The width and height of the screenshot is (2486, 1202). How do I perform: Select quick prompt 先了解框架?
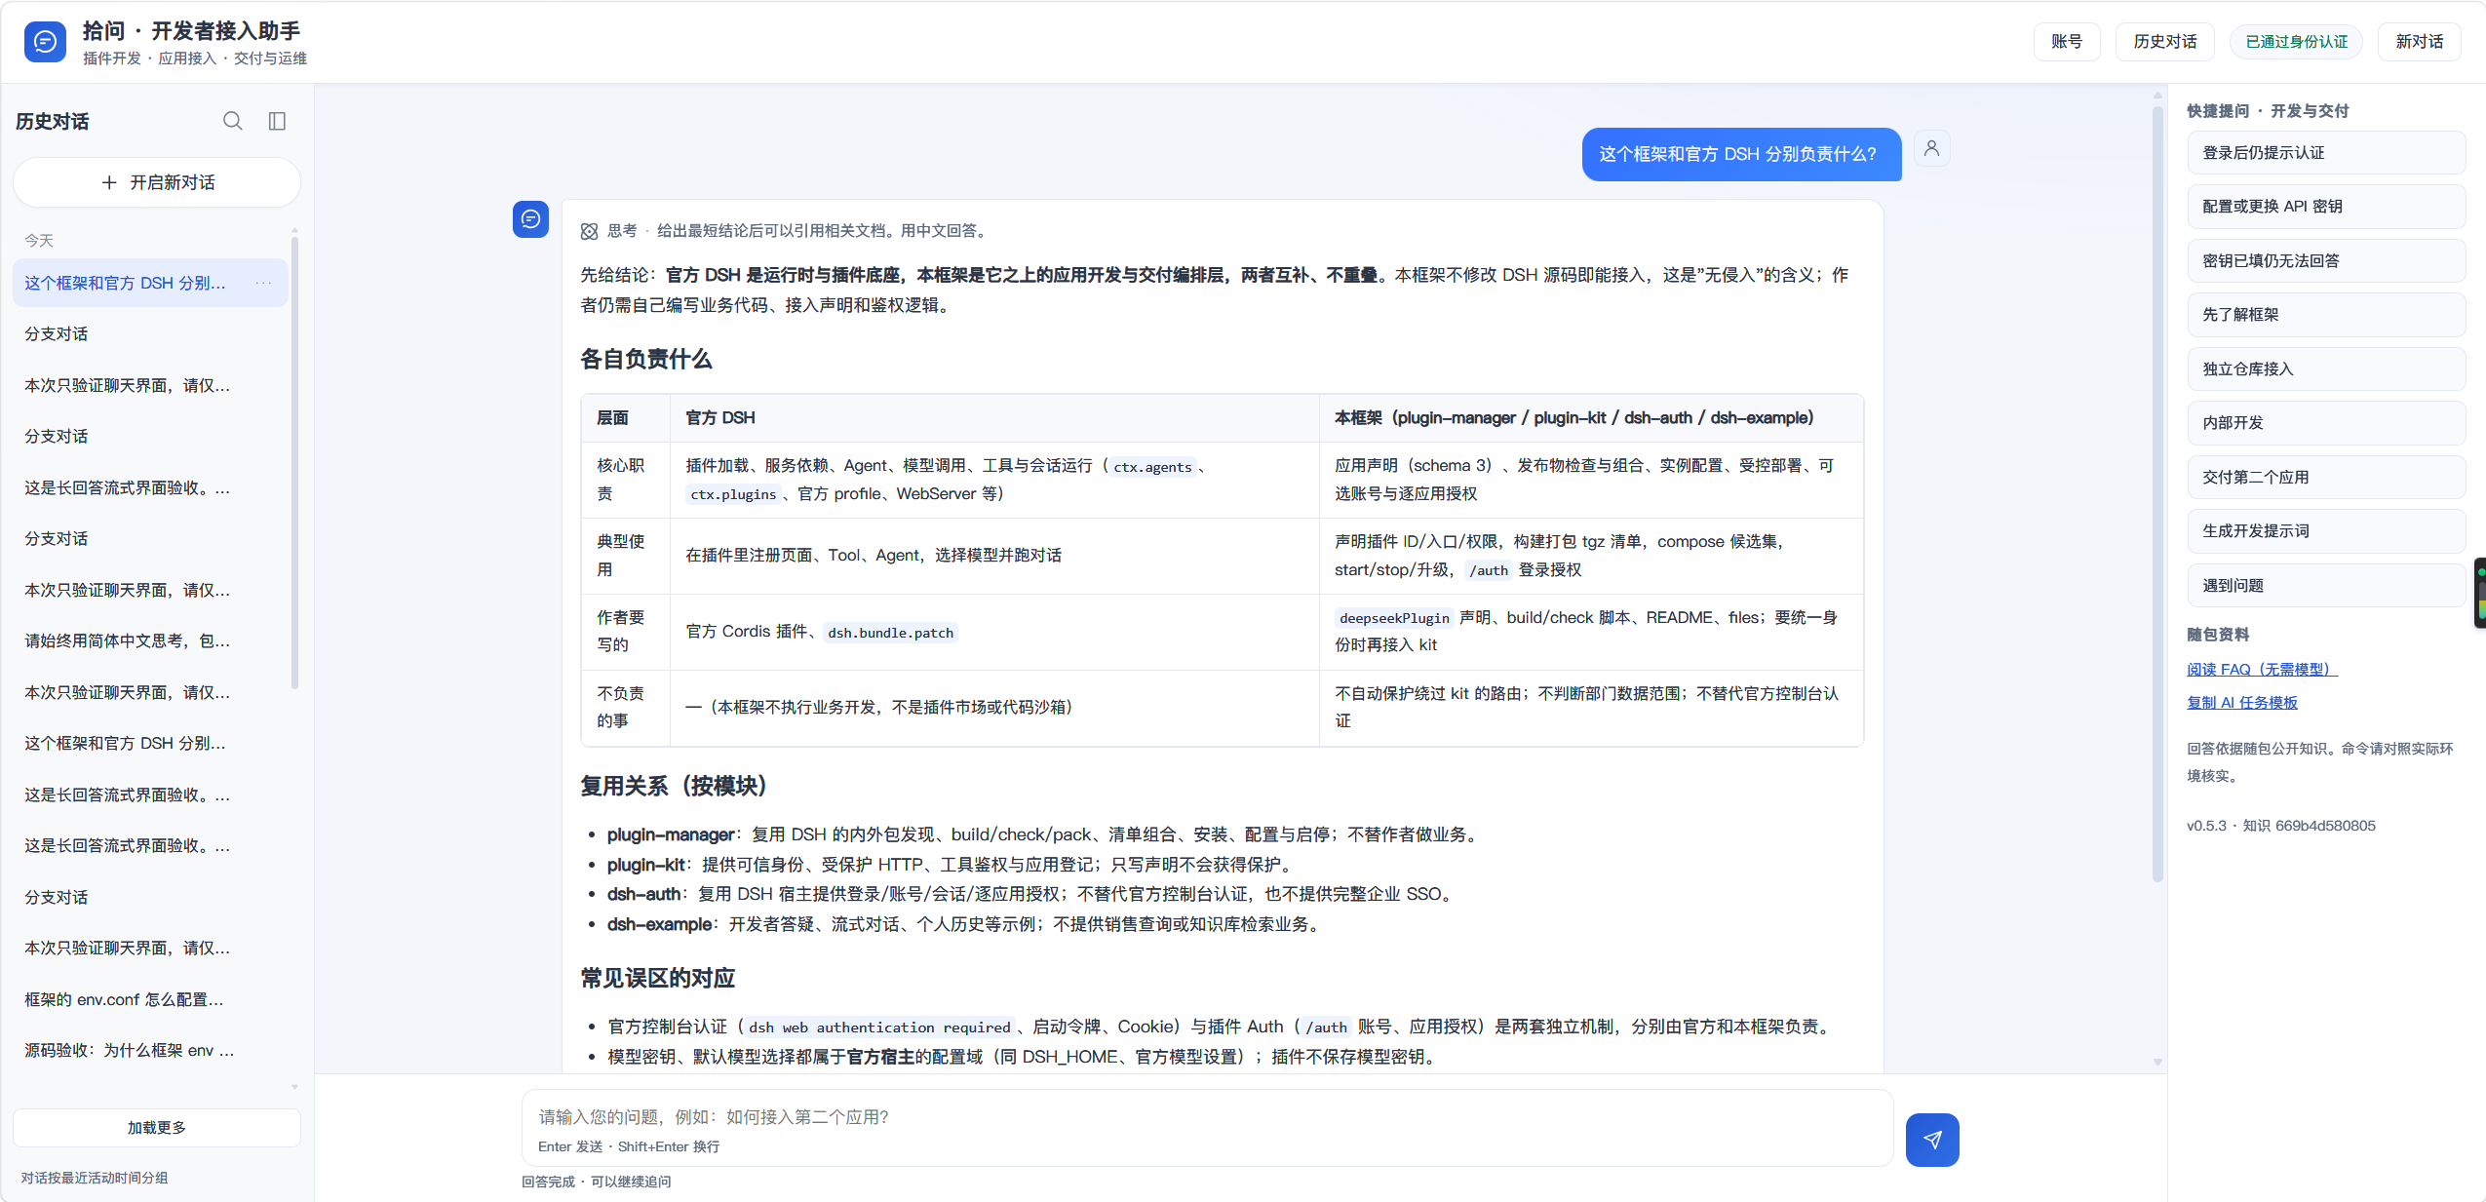(2326, 315)
